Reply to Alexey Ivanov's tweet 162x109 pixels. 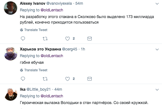(x=23, y=39)
